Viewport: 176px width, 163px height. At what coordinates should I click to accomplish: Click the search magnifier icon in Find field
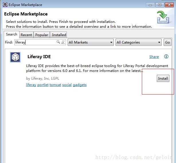pos(58,42)
